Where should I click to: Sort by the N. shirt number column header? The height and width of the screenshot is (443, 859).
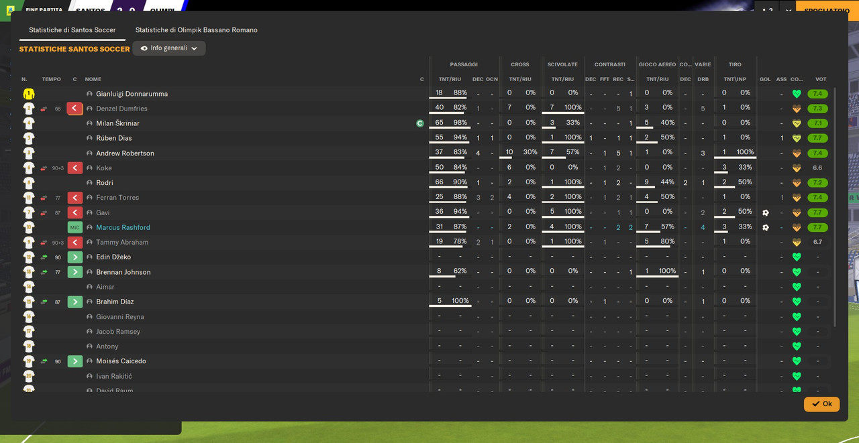(24, 79)
